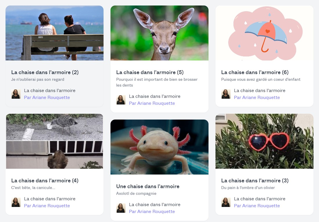Open the umbrella illustration thumbnail
Screen dimensions: 319x222
(264, 33)
